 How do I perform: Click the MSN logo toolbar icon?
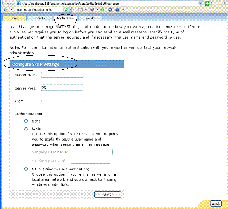[x=6, y=10]
